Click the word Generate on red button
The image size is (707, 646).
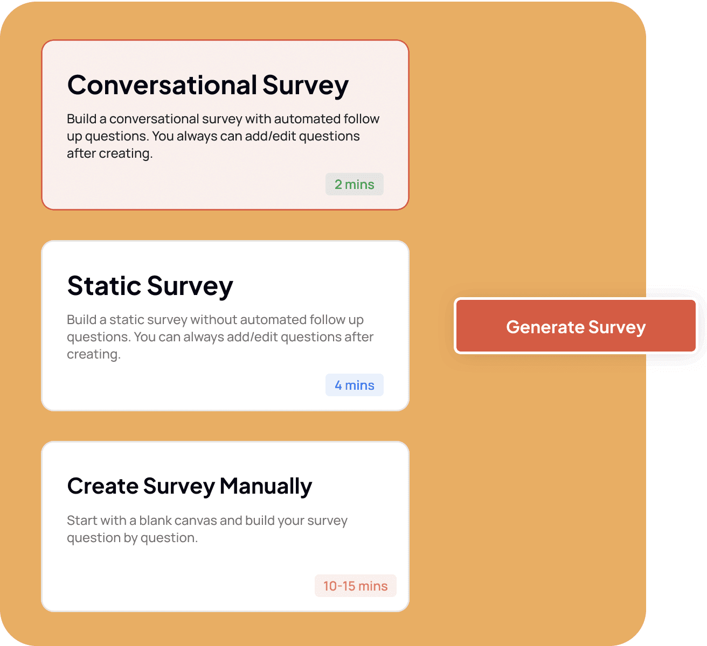[x=545, y=327]
